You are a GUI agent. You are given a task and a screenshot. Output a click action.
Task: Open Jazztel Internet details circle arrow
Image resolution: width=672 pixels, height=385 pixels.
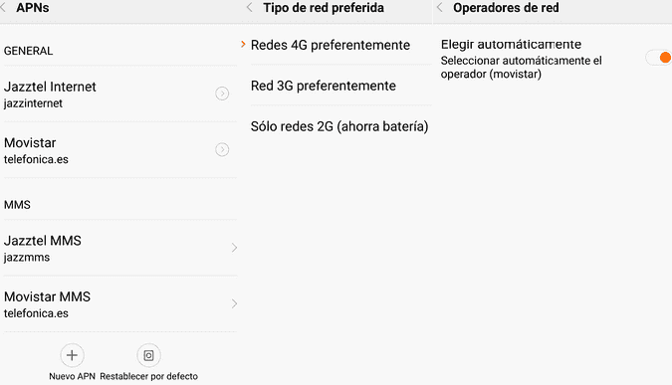coord(222,94)
